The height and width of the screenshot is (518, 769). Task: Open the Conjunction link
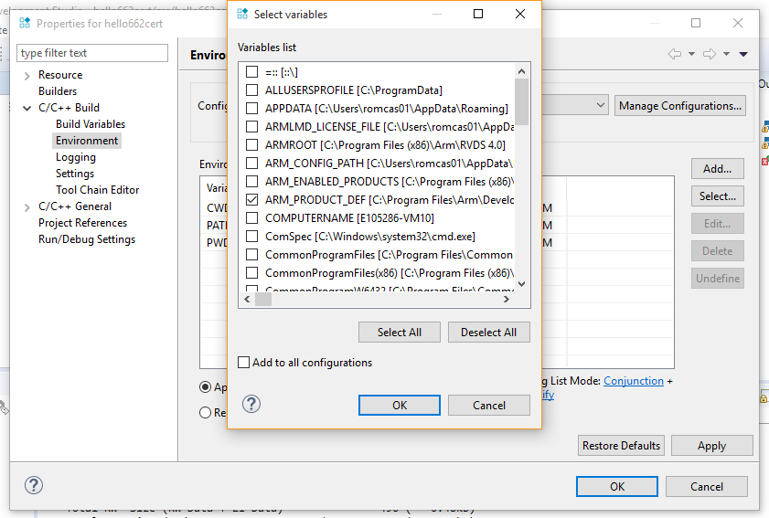[x=633, y=381]
